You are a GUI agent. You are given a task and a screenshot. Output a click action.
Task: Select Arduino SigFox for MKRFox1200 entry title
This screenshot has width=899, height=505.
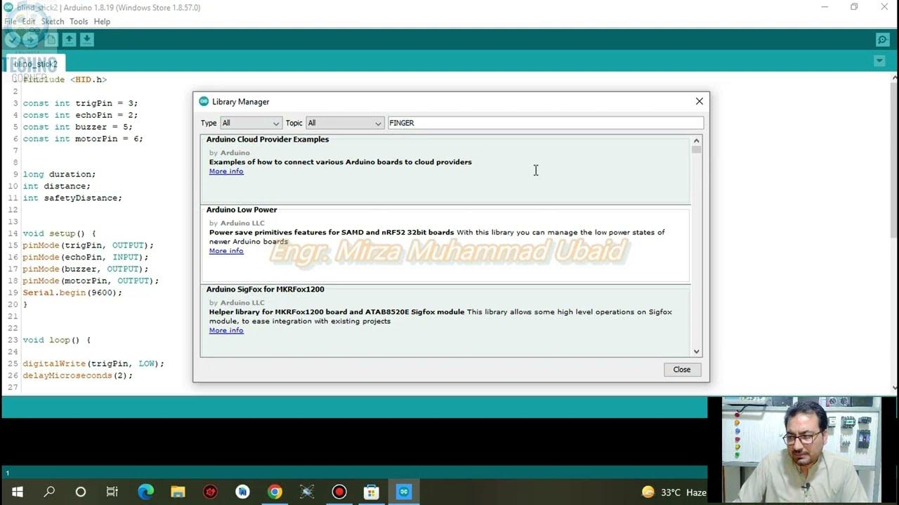tap(265, 289)
